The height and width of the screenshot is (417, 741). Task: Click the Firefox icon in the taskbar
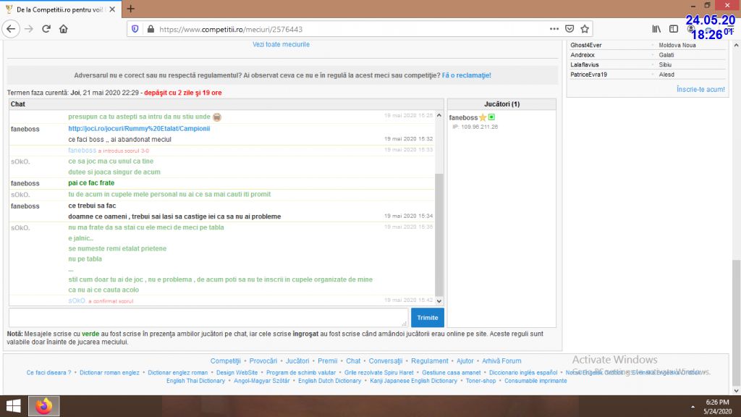[43, 406]
